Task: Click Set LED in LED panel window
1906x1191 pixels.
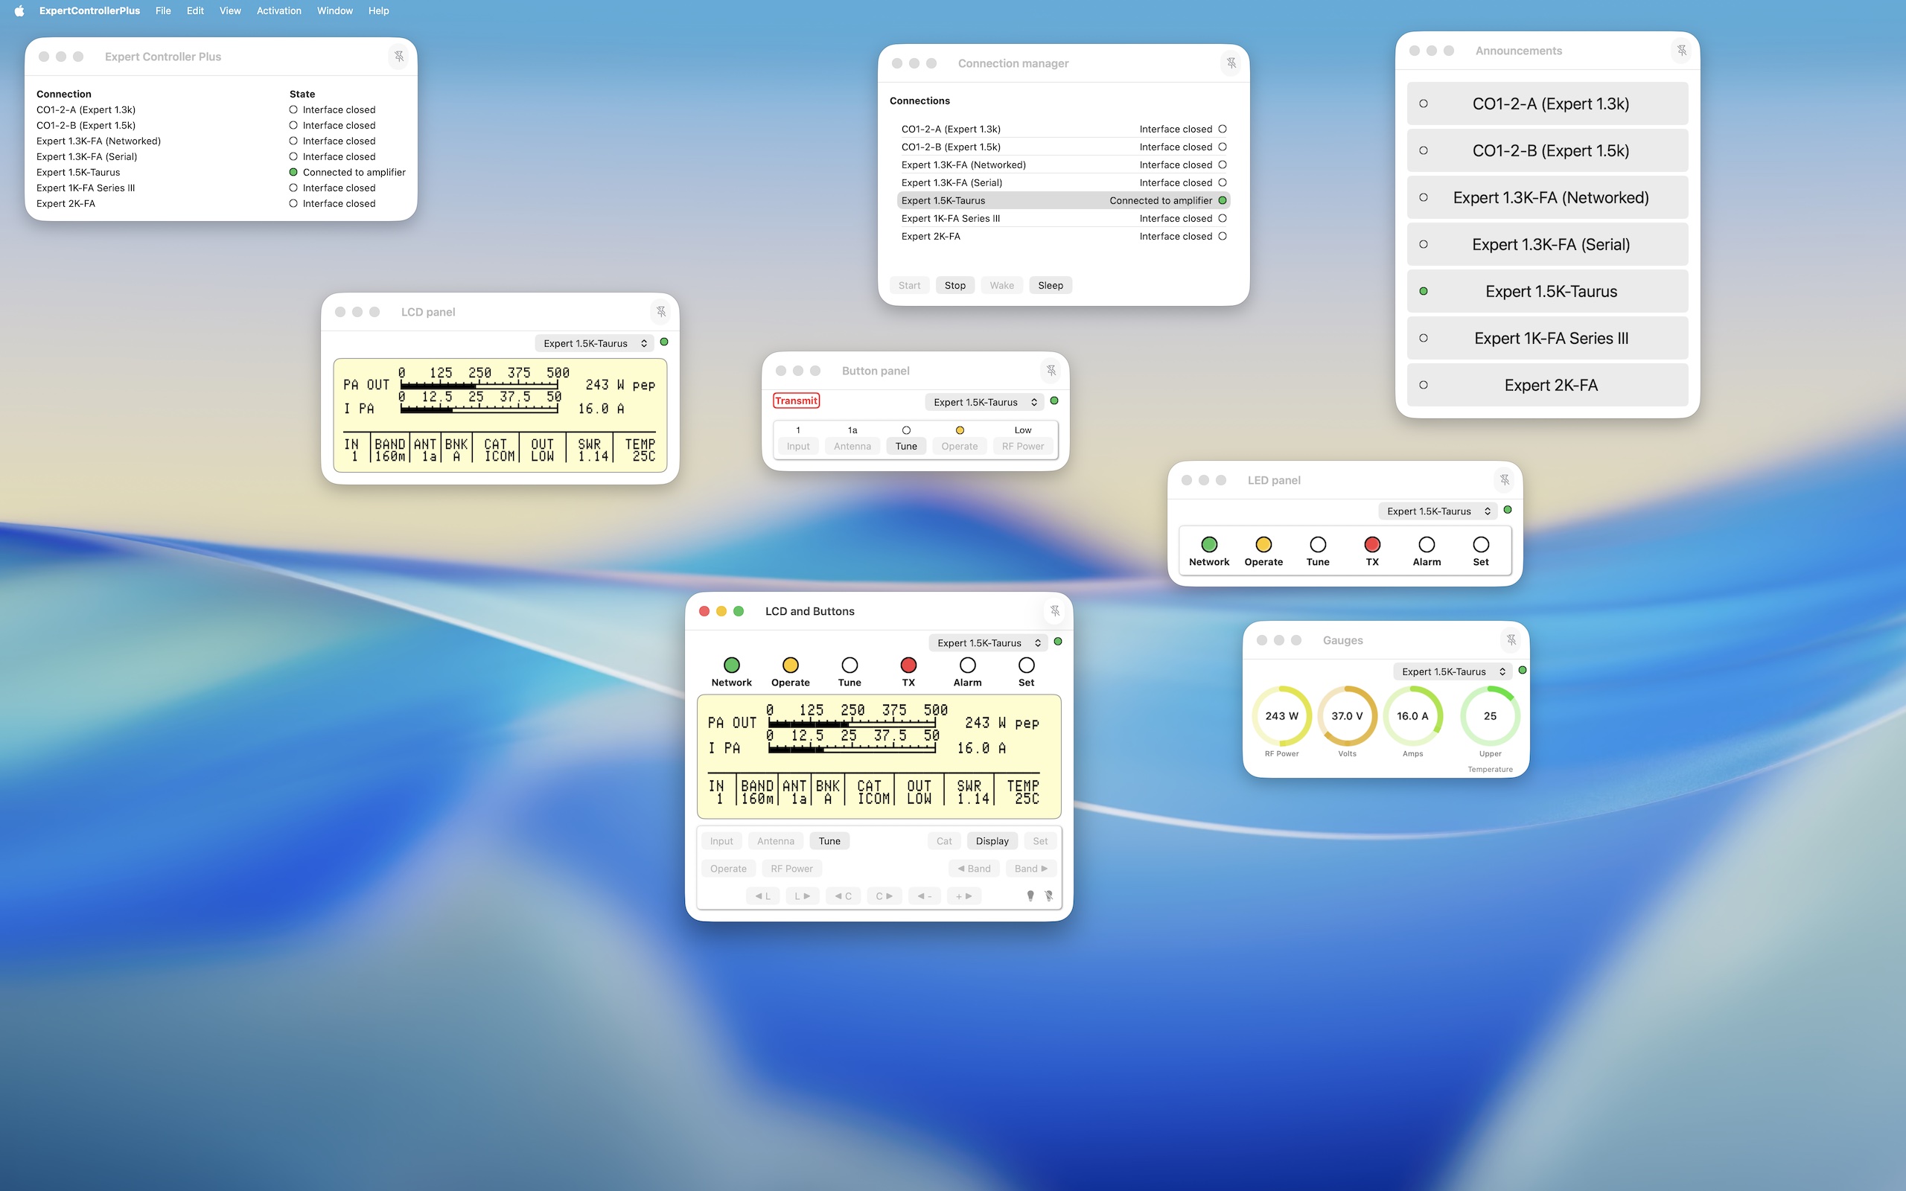Action: tap(1481, 544)
